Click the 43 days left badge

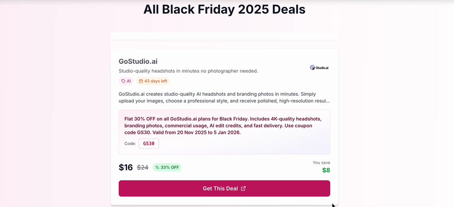point(153,81)
